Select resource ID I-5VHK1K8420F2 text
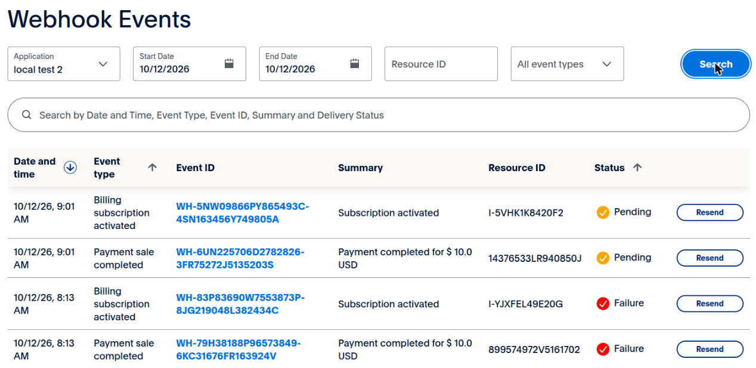The image size is (756, 368). coord(526,212)
